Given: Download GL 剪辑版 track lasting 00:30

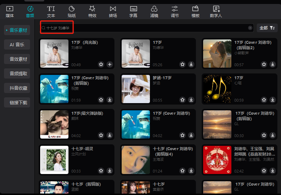Looking at the screenshot, I should (273, 135).
